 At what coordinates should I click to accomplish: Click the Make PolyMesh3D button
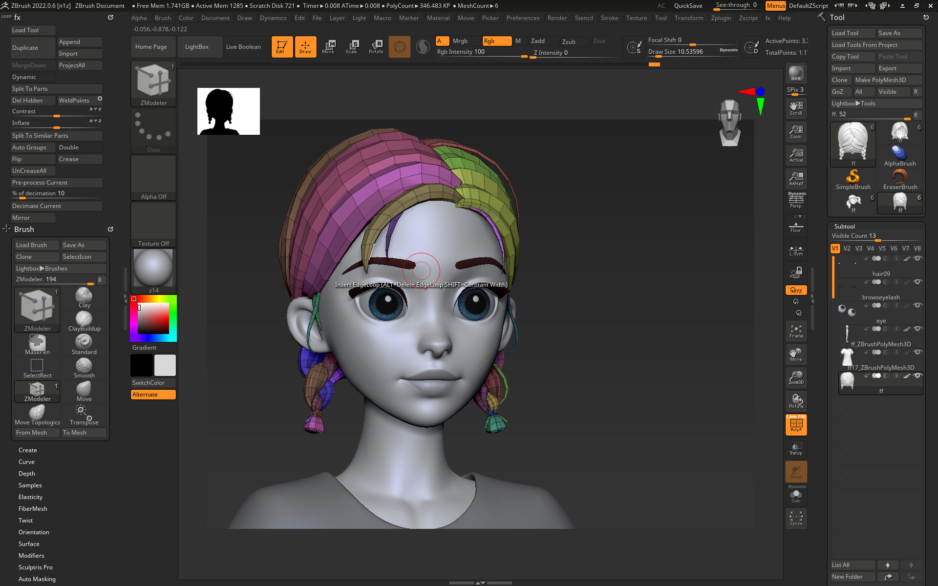(888, 80)
